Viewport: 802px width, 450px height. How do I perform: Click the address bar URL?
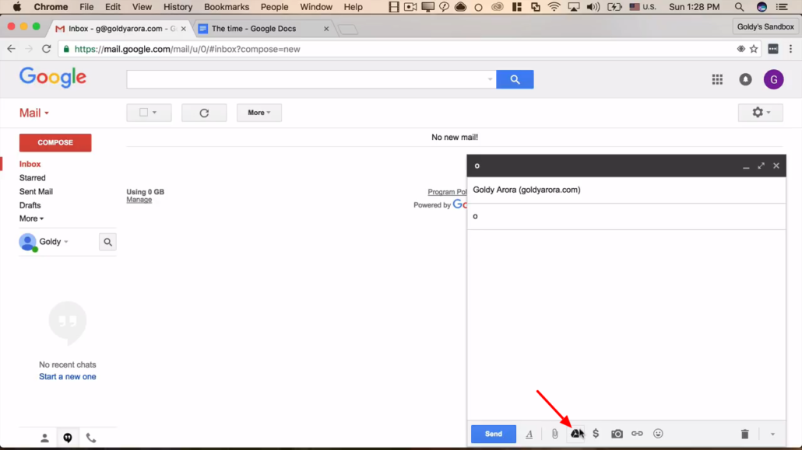[187, 49]
